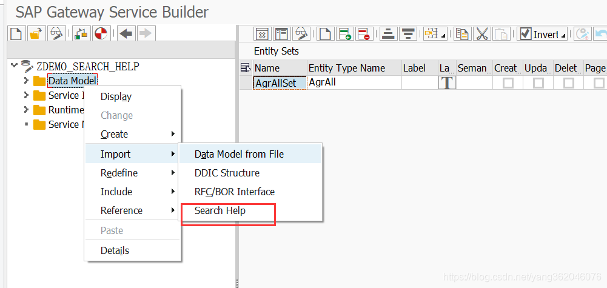Toggle Display/Change glasses icon in left toolbar
Image resolution: width=607 pixels, height=288 pixels.
[x=57, y=34]
